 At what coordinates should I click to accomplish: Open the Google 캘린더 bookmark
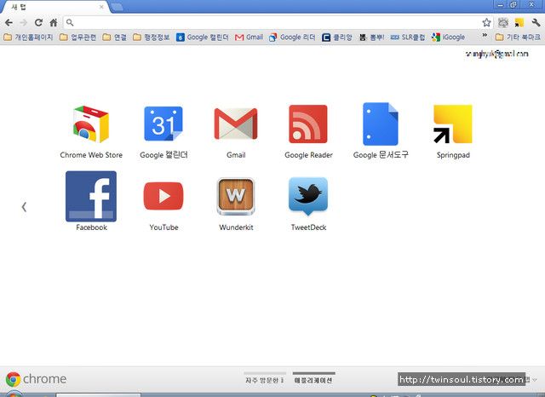coord(203,37)
